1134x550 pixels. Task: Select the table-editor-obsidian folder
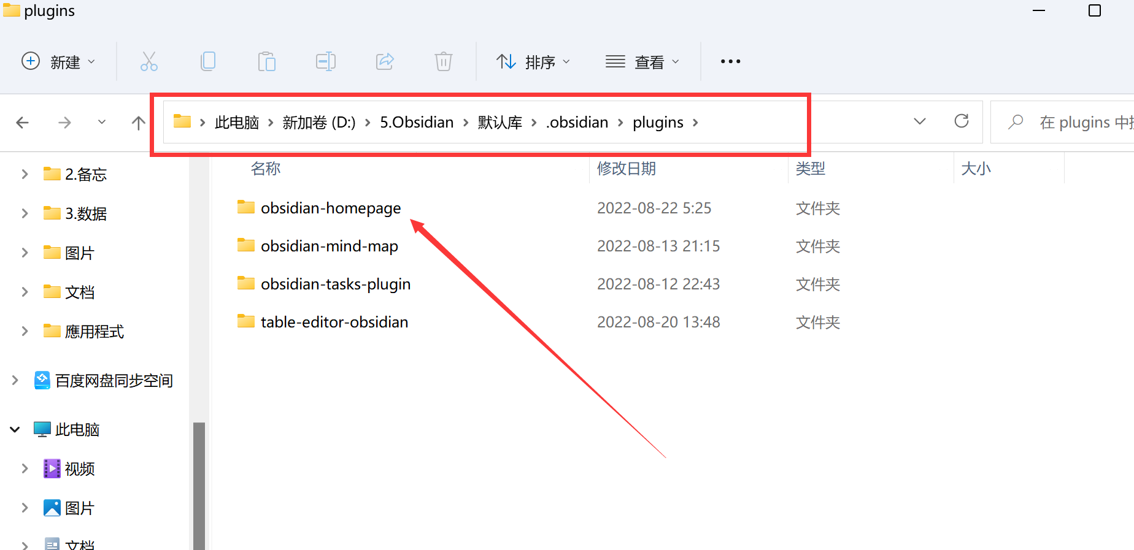point(334,323)
